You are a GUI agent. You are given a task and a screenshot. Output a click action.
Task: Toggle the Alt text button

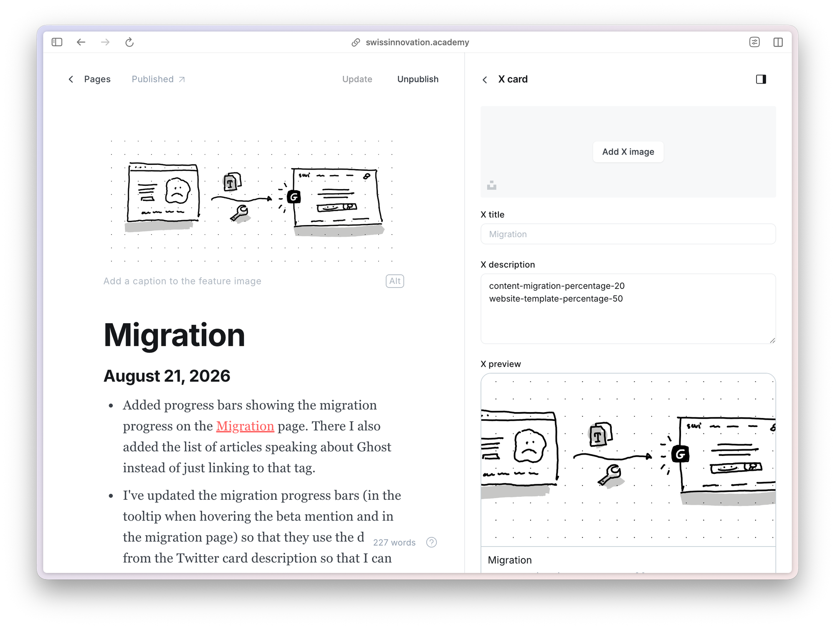pyautogui.click(x=395, y=281)
